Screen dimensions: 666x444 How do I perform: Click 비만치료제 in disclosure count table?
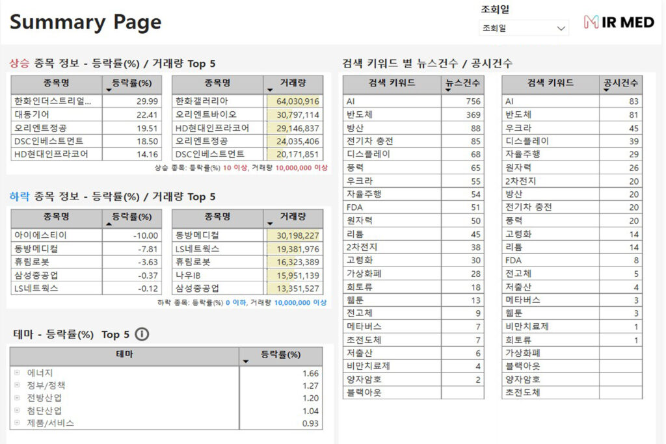pos(527,326)
